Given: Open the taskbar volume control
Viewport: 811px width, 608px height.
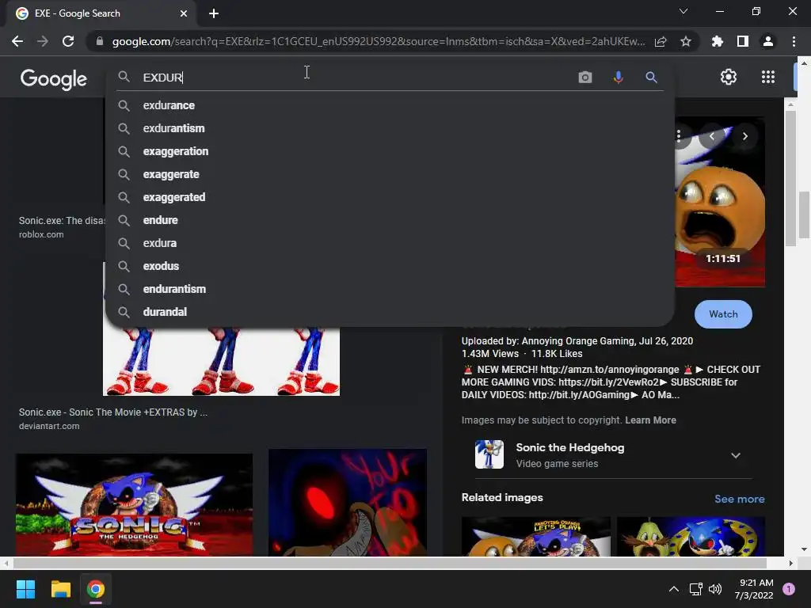Looking at the screenshot, I should click(715, 589).
